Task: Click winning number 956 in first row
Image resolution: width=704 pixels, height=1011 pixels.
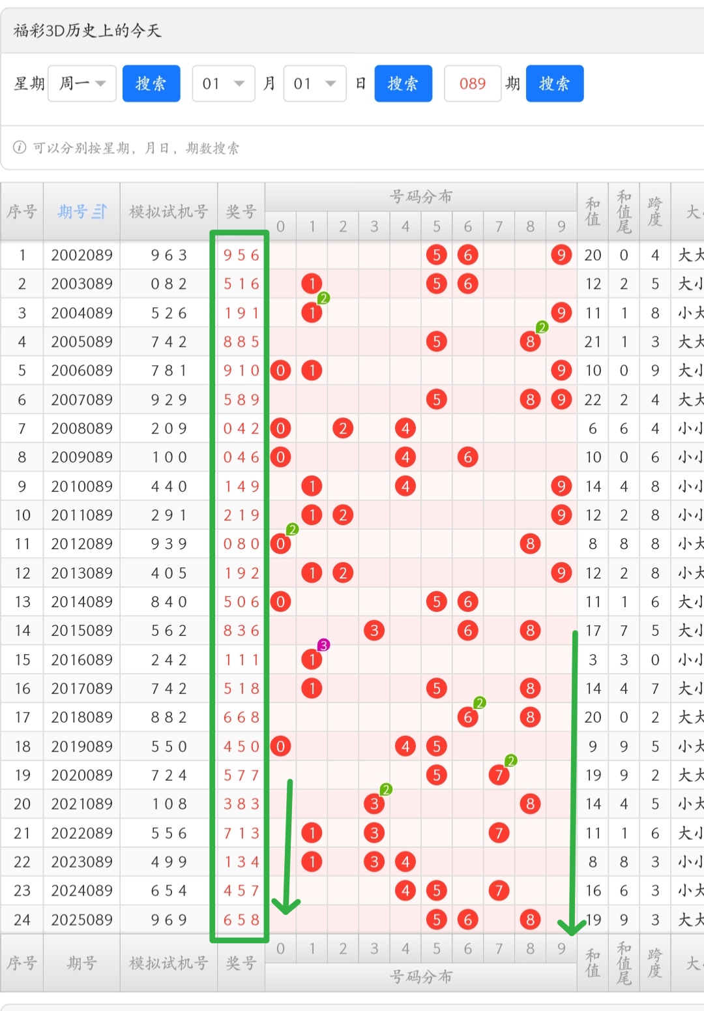Action: point(241,255)
